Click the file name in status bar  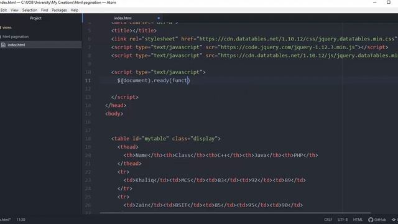pyautogui.click(x=6, y=220)
